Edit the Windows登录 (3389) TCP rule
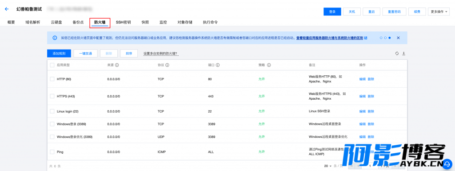Screen dimensions: 455x171 tap(363, 124)
